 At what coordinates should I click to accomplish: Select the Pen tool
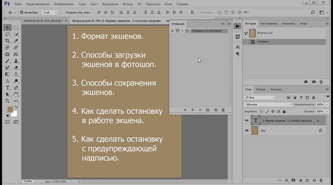[x=16, y=88]
